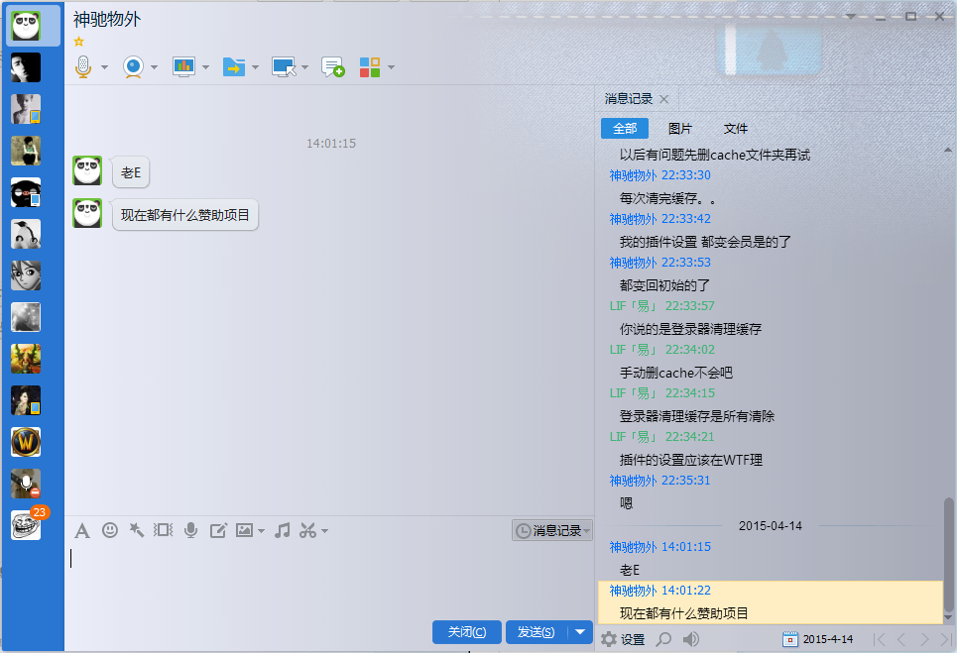The width and height of the screenshot is (957, 653).
Task: Click the star icon below contact name
Action: (x=78, y=42)
